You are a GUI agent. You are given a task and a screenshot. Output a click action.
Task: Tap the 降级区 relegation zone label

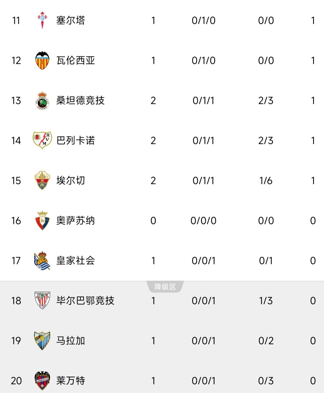pyautogui.click(x=165, y=287)
